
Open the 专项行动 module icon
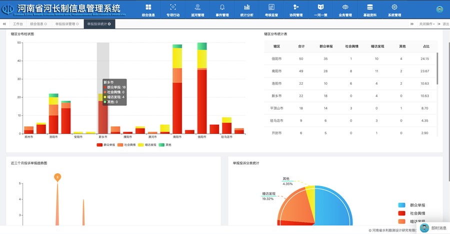click(x=173, y=7)
